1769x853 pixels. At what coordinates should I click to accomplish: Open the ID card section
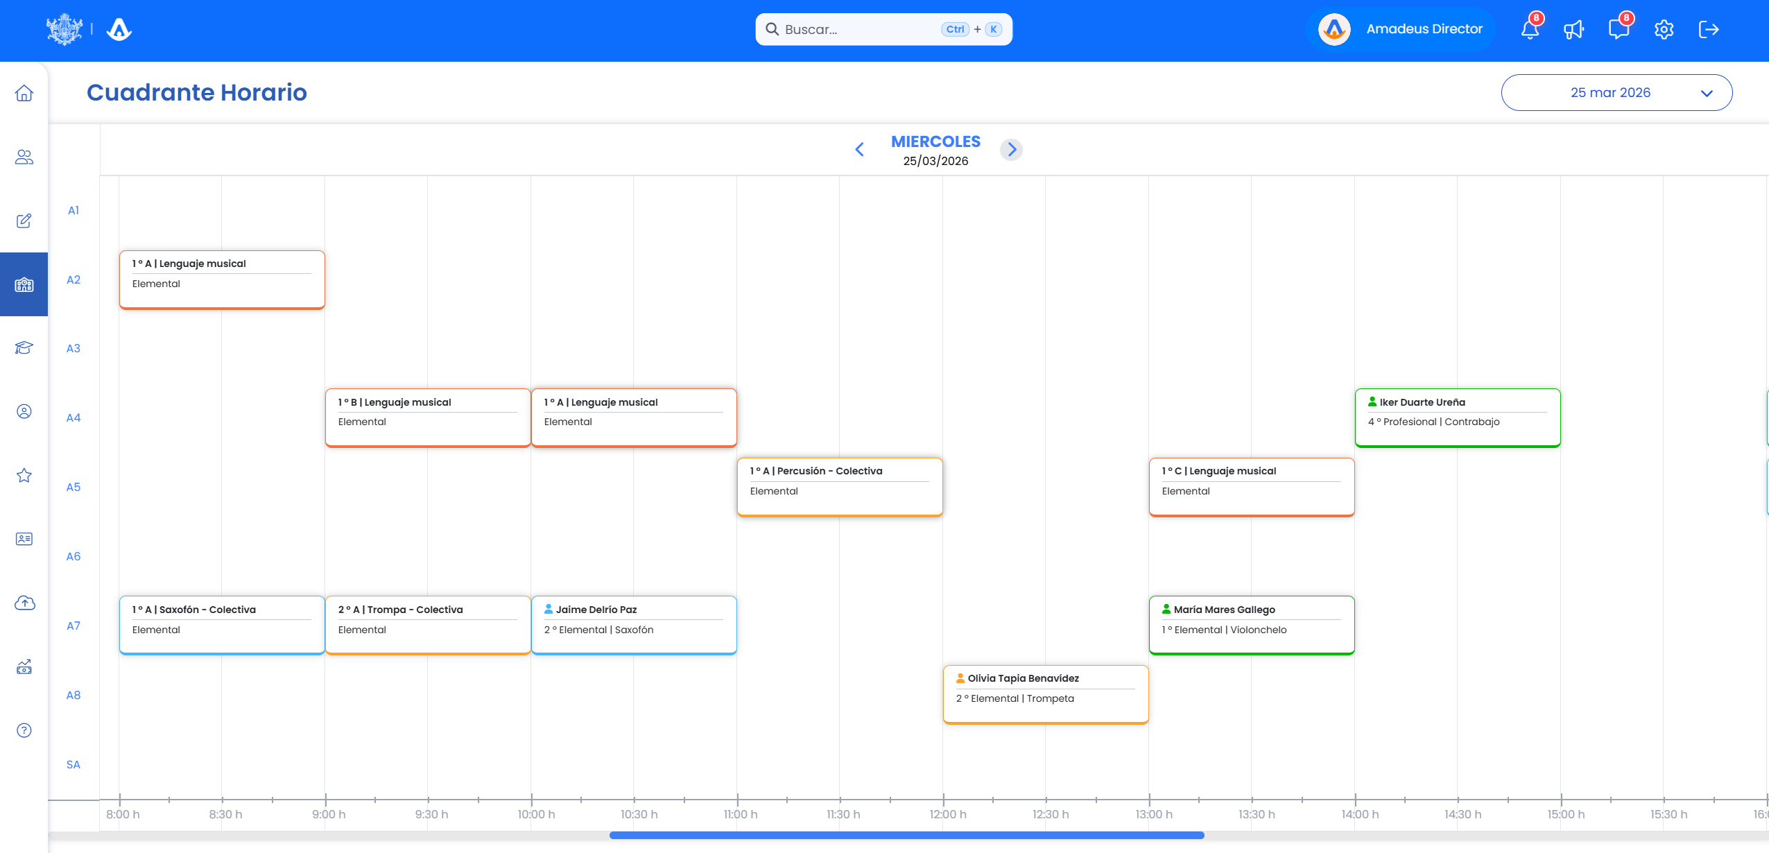(24, 539)
